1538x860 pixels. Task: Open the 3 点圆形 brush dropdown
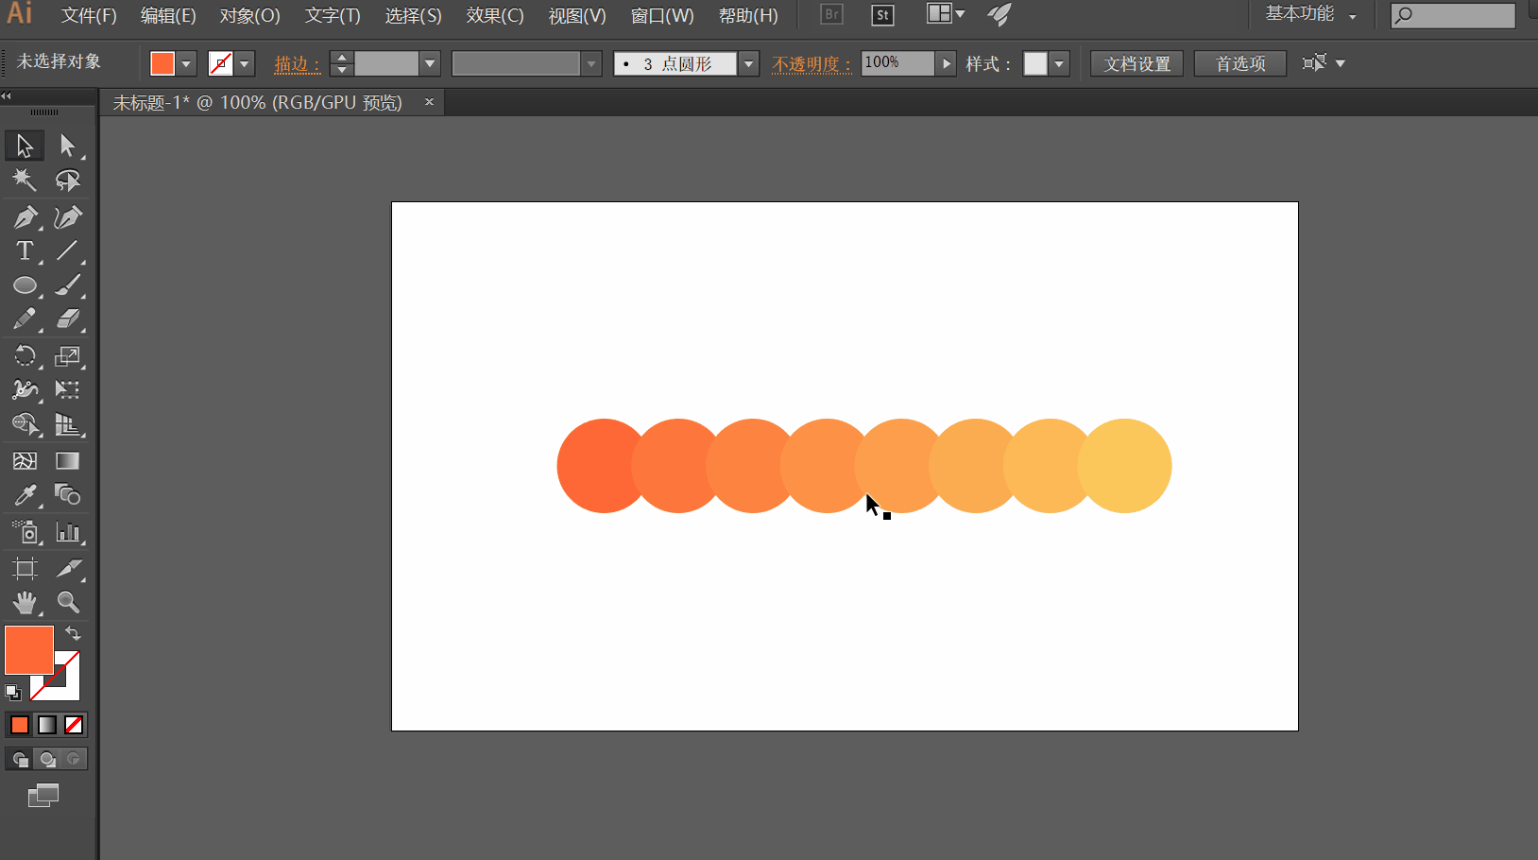(x=748, y=63)
